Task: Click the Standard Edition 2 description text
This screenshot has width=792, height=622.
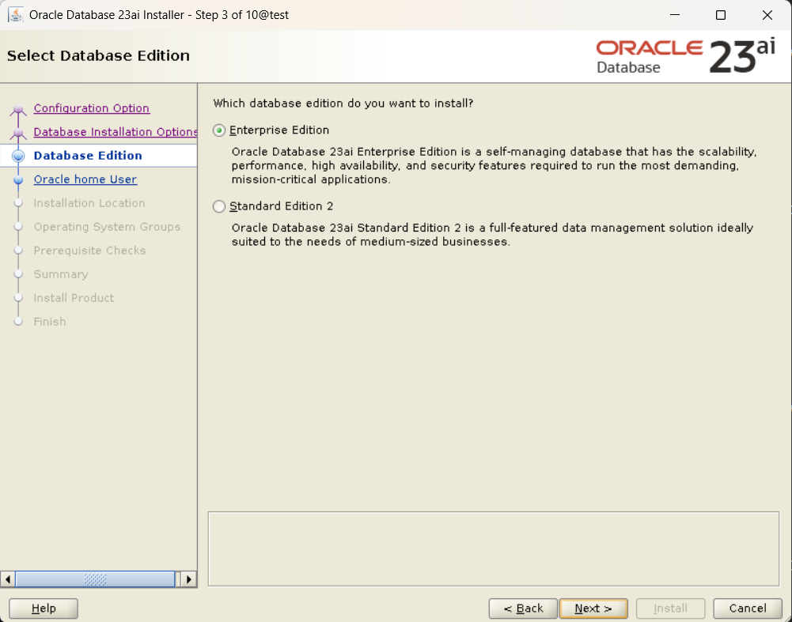Action: [492, 235]
